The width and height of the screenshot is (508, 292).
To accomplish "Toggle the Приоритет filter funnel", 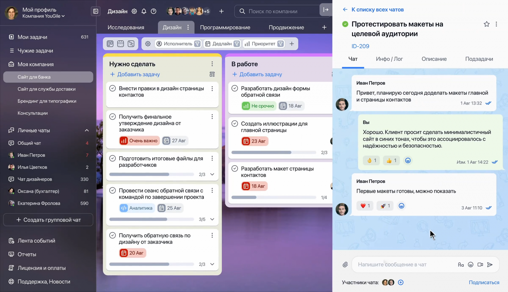I will coord(281,43).
